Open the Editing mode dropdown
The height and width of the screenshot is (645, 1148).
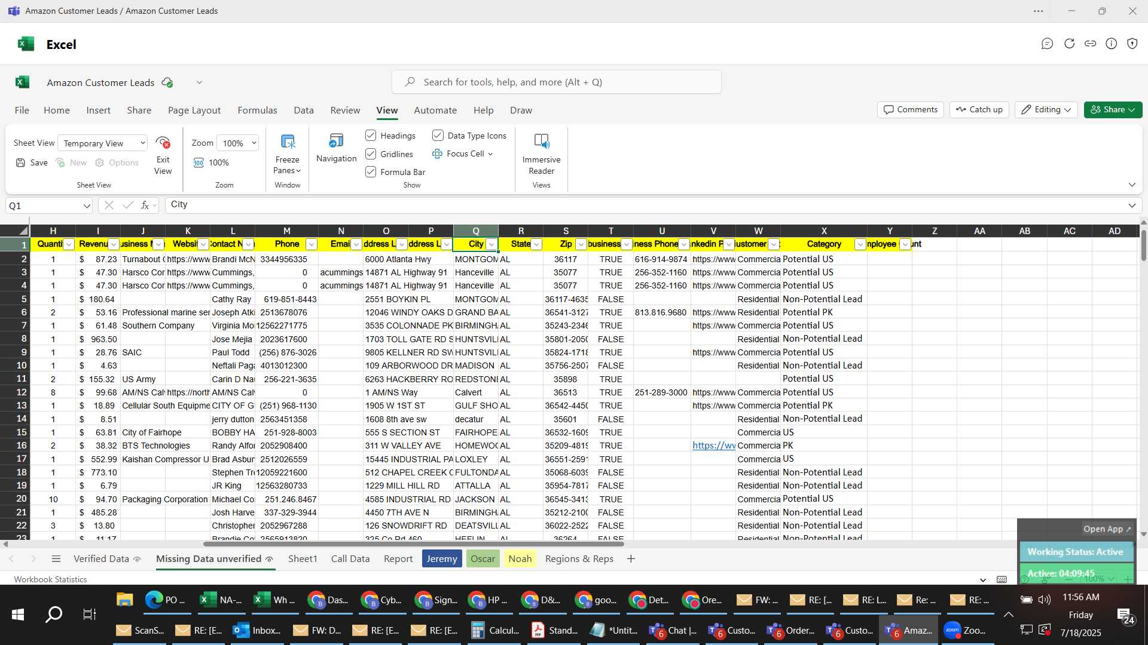tap(1046, 110)
